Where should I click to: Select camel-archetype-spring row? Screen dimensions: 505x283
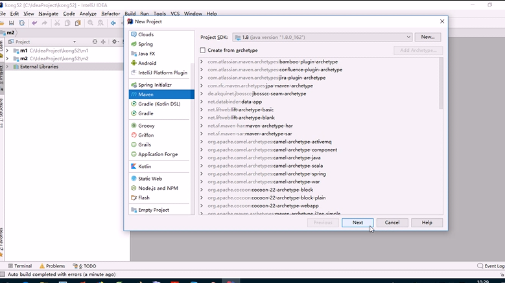click(x=319, y=174)
